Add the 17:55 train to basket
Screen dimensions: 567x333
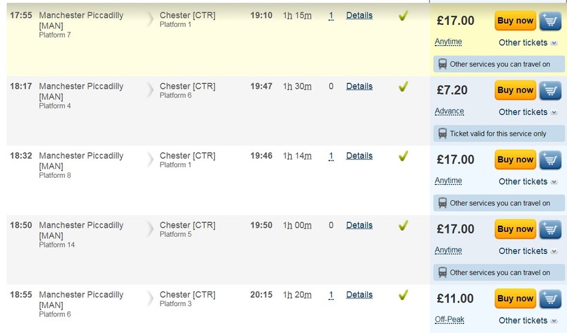point(550,21)
